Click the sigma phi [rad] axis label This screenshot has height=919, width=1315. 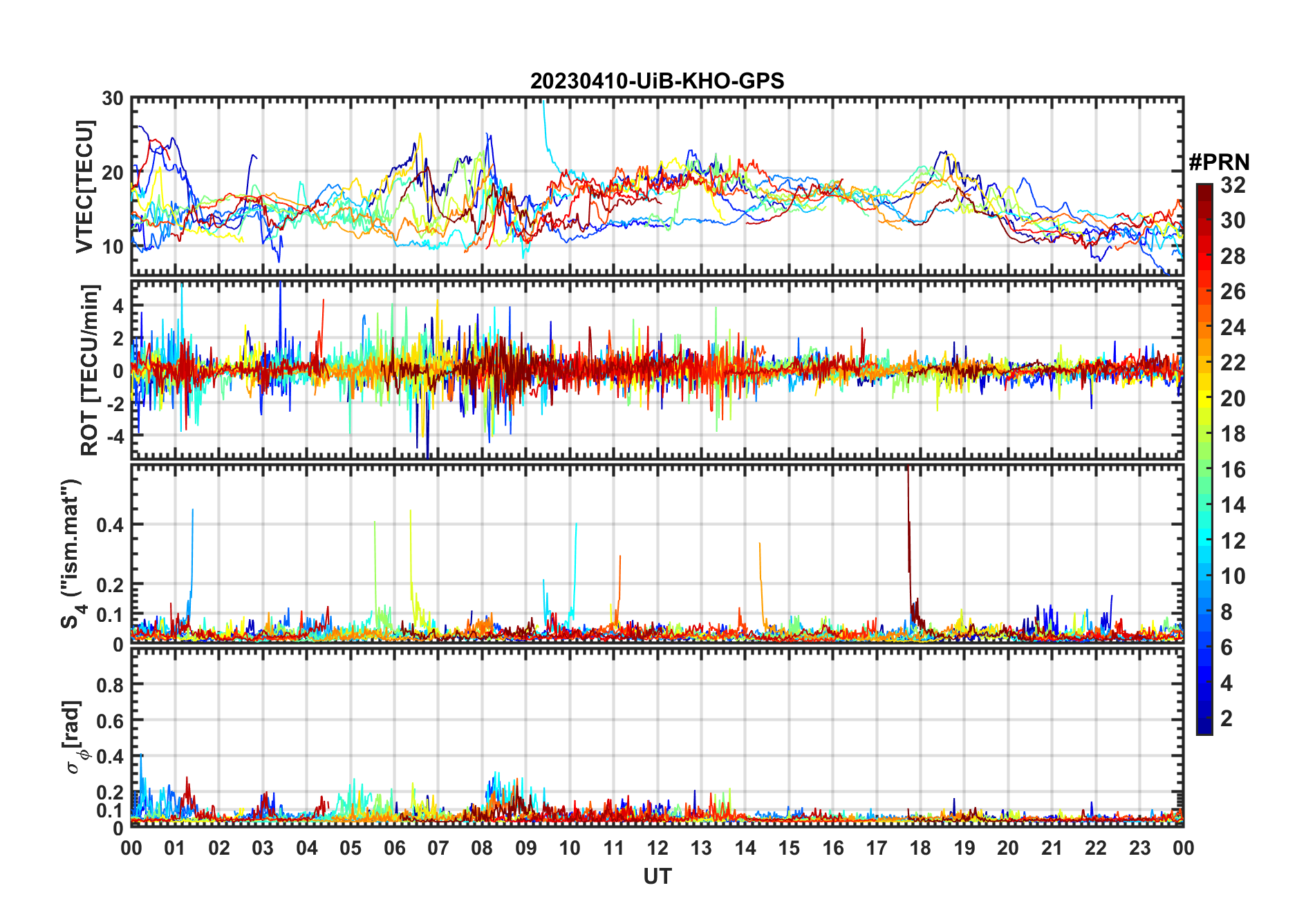coord(75,737)
